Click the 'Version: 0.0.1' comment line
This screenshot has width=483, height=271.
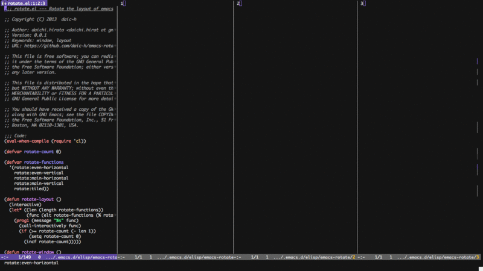click(x=25, y=35)
